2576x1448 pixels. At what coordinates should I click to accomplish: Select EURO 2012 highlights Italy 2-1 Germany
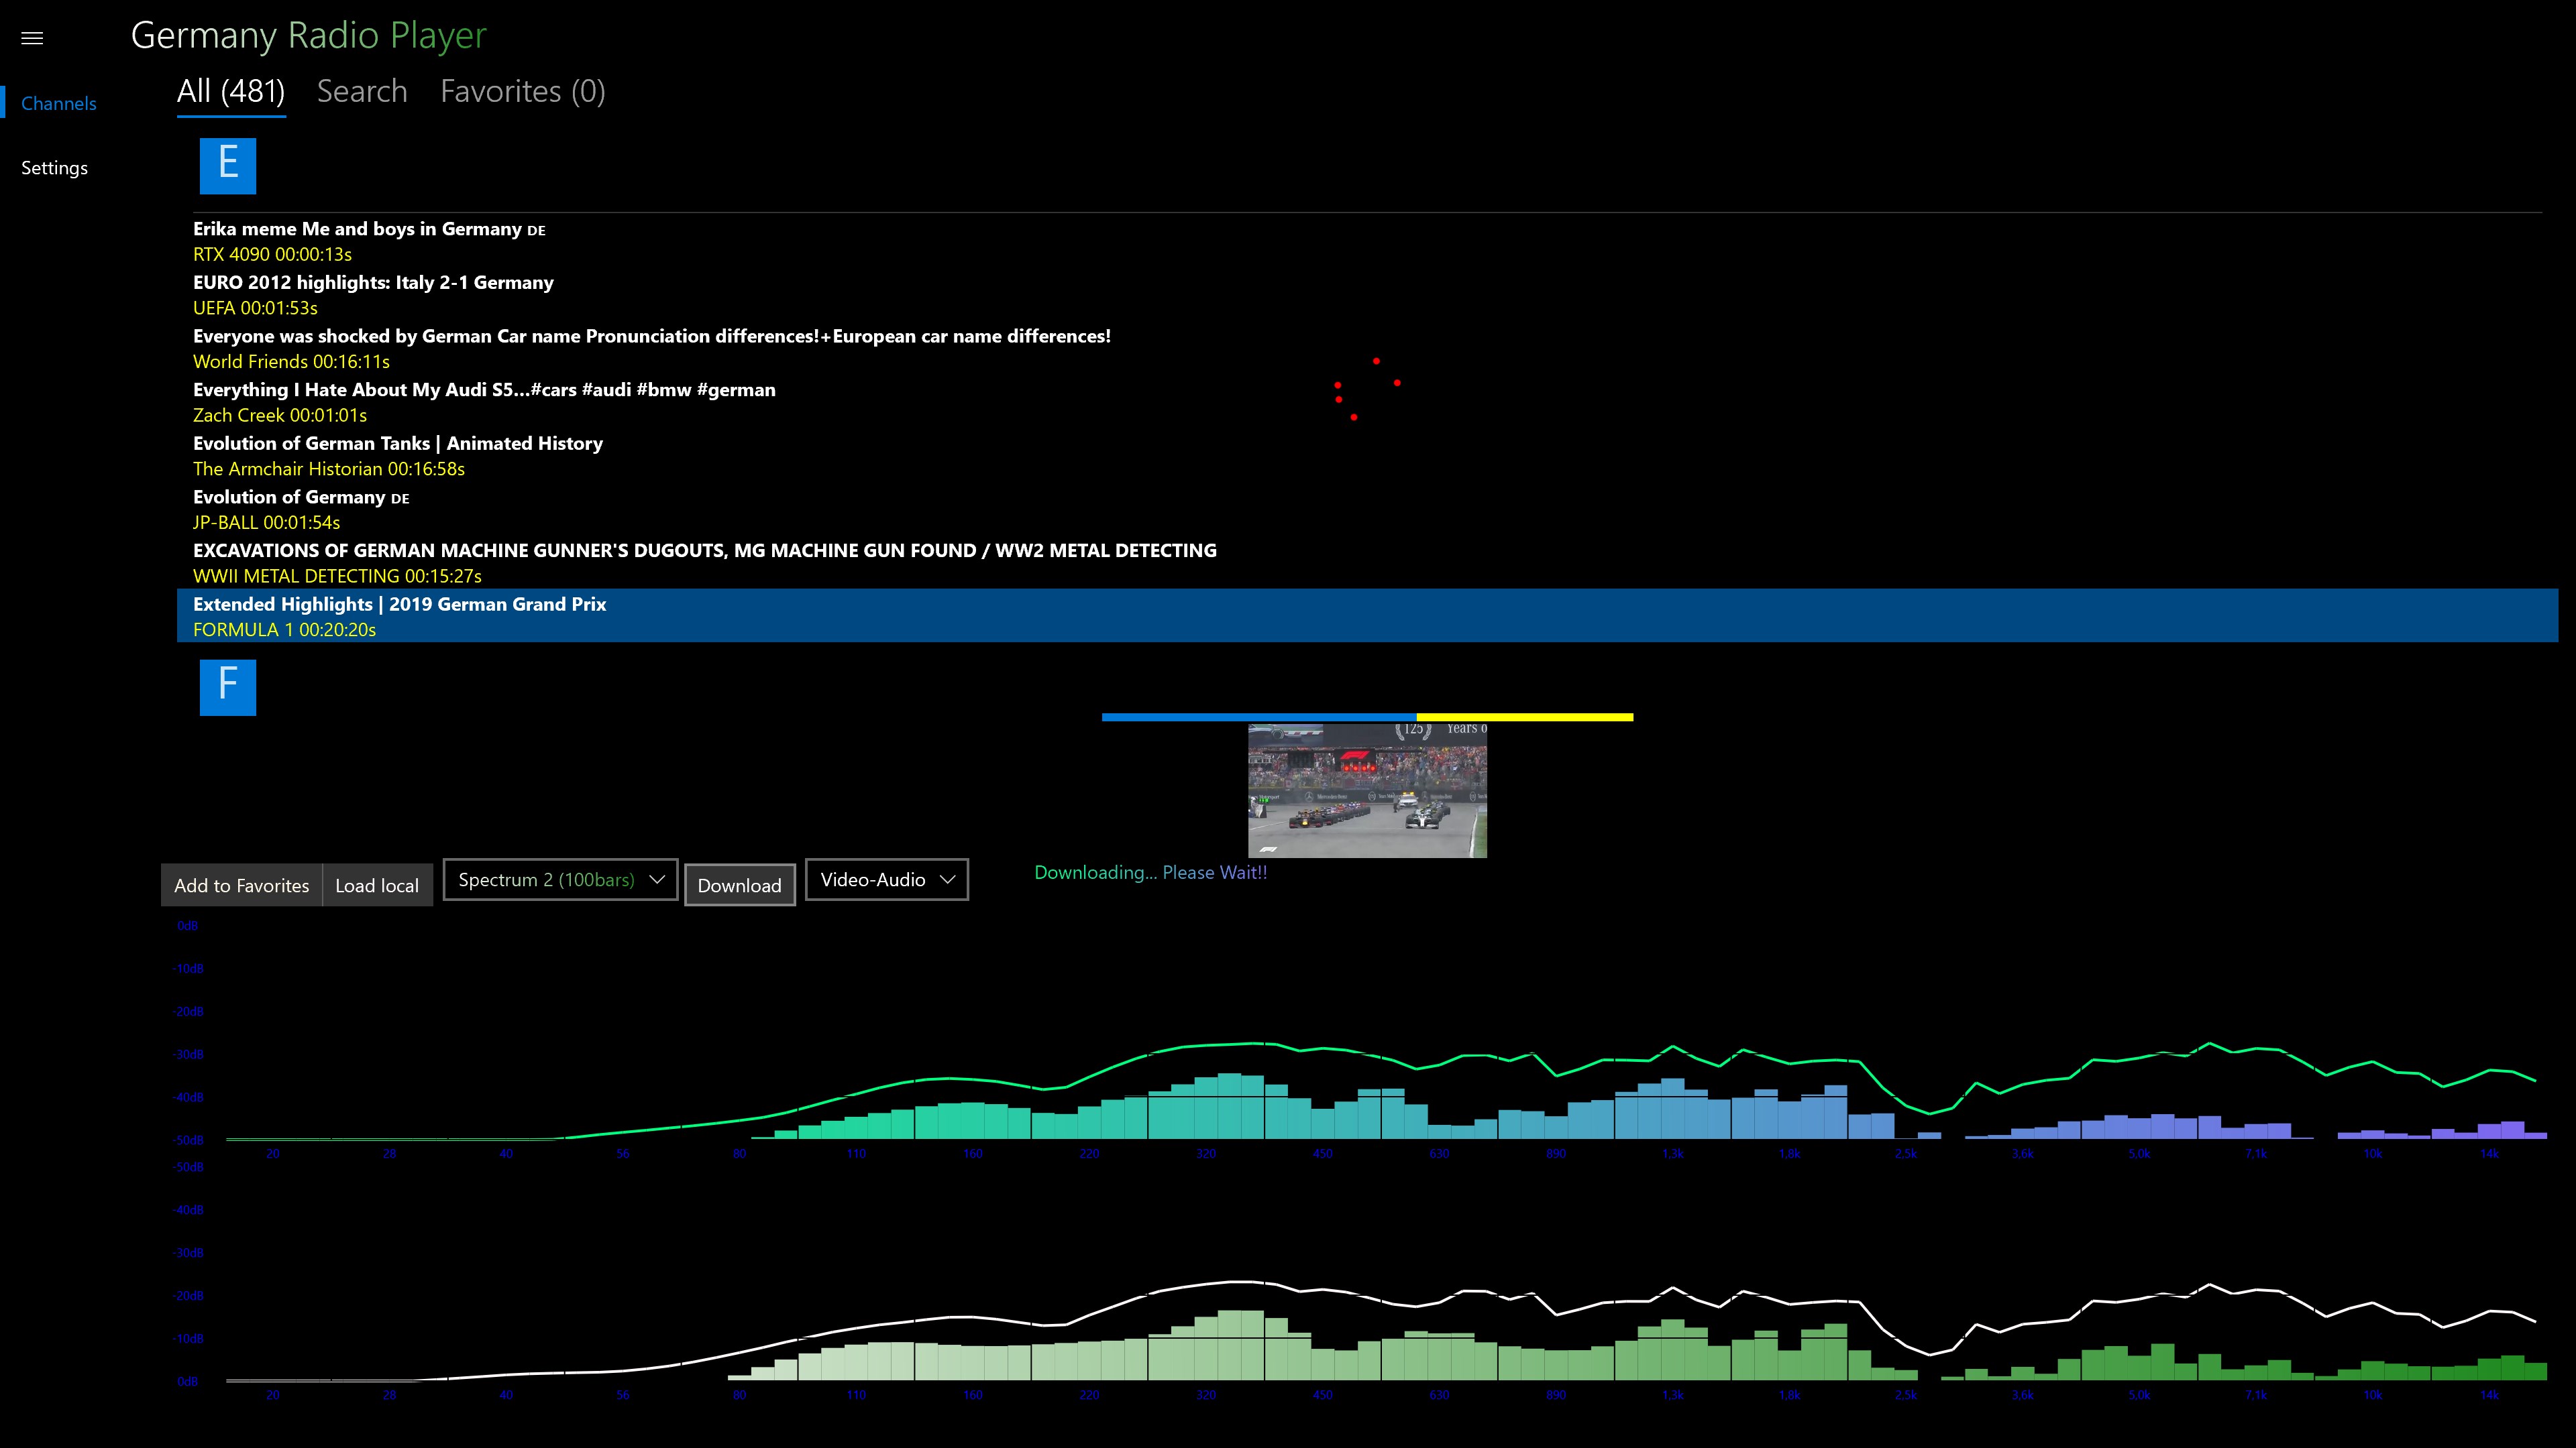tap(373, 294)
